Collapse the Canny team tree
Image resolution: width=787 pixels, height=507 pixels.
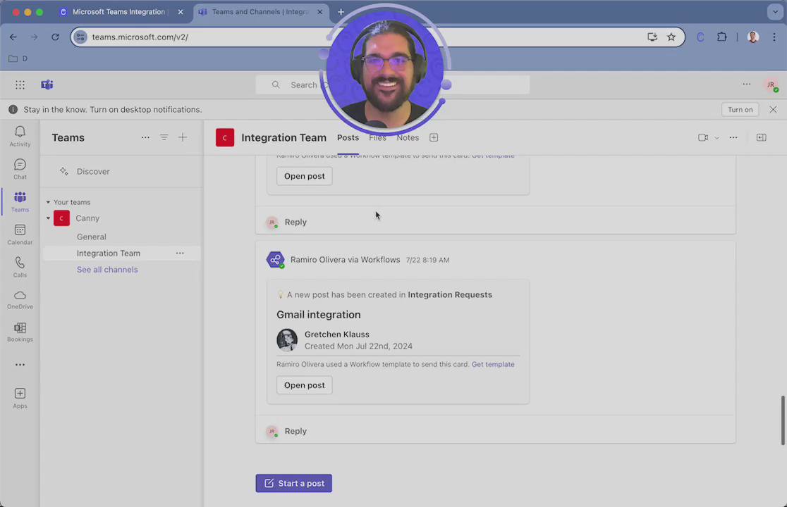[x=48, y=218]
